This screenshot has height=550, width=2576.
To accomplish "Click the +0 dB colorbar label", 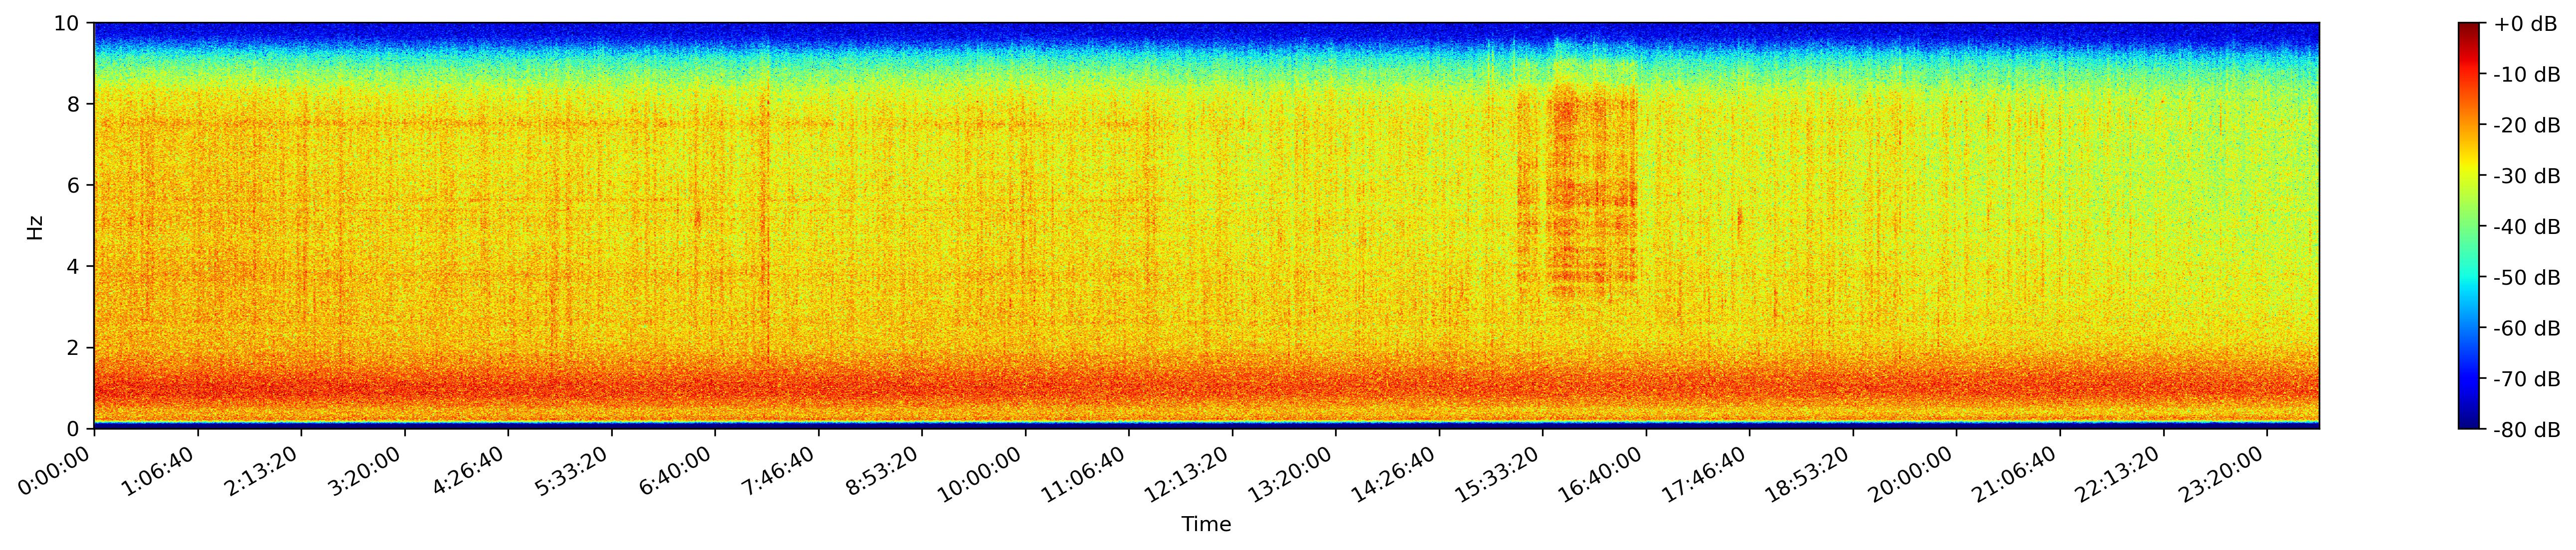I will (x=2525, y=24).
